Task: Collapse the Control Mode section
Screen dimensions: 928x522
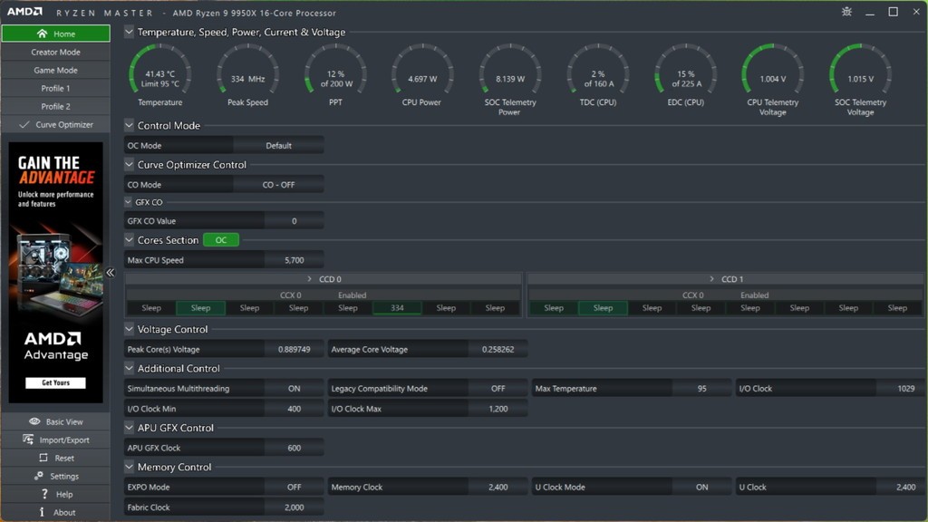Action: 130,126
